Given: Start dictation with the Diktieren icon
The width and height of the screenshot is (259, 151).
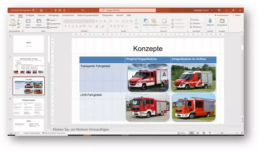Looking at the screenshot, I should (210, 23).
